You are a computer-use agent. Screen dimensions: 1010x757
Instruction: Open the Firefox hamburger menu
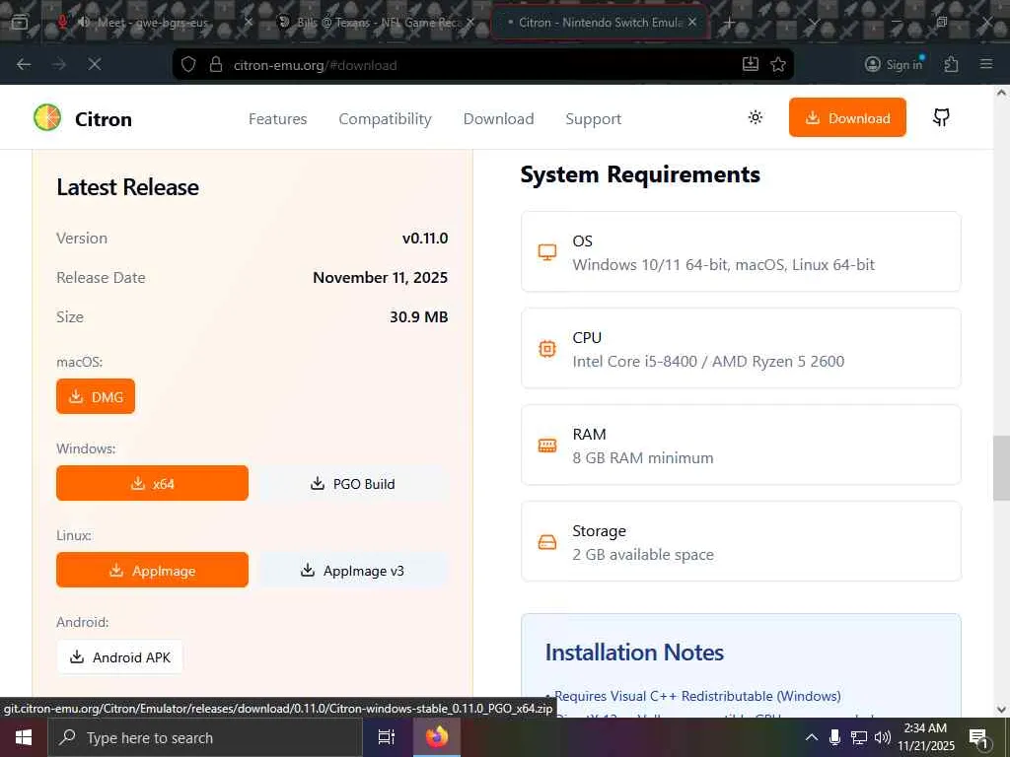[x=986, y=64]
